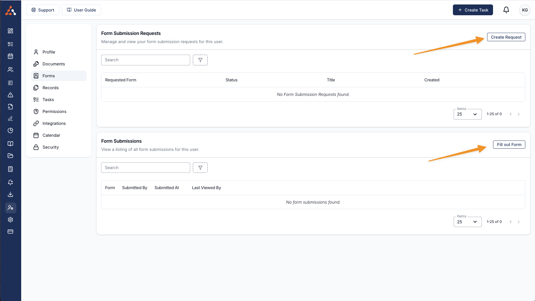Expand Items per page dropdown for submissions
This screenshot has height=301, width=535.
coord(467,222)
